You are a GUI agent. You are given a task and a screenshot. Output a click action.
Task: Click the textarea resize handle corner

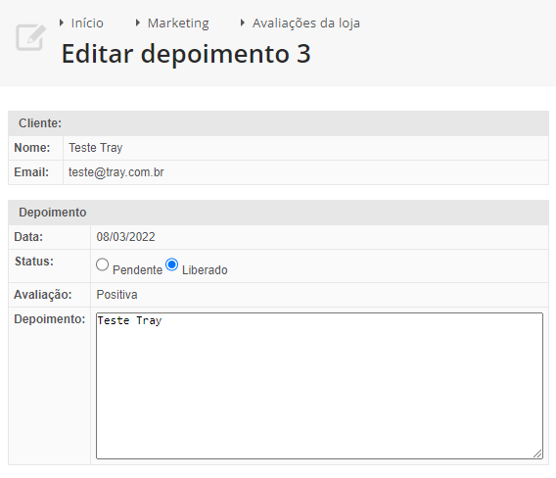point(537,454)
